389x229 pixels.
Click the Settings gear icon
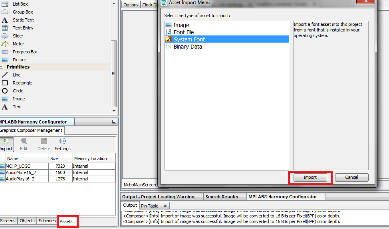click(x=63, y=141)
